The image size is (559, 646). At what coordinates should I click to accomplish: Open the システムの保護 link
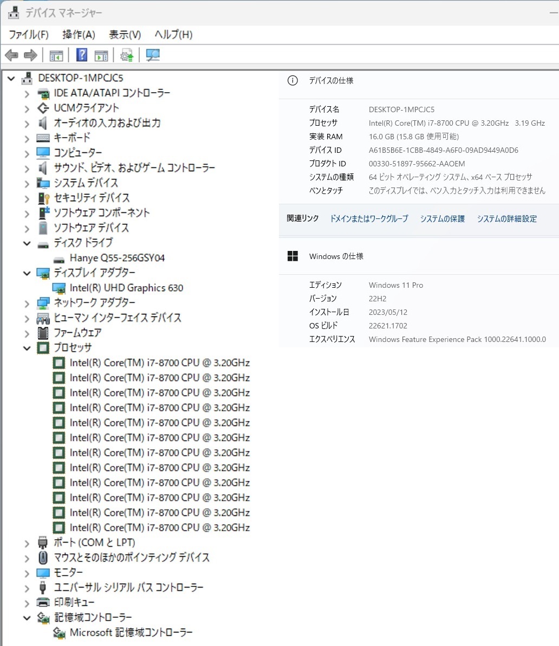(x=443, y=219)
